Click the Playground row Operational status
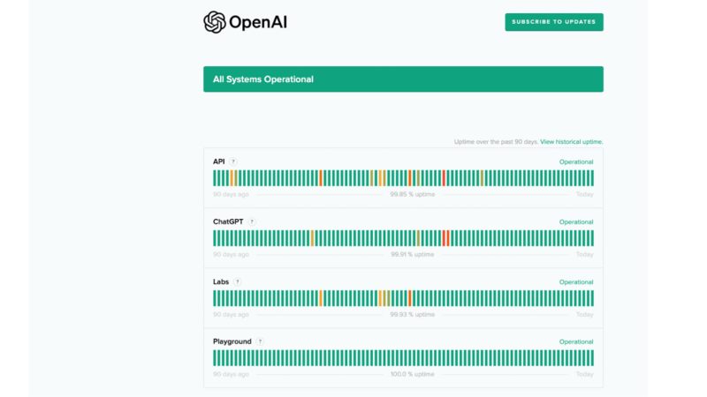 coord(576,342)
